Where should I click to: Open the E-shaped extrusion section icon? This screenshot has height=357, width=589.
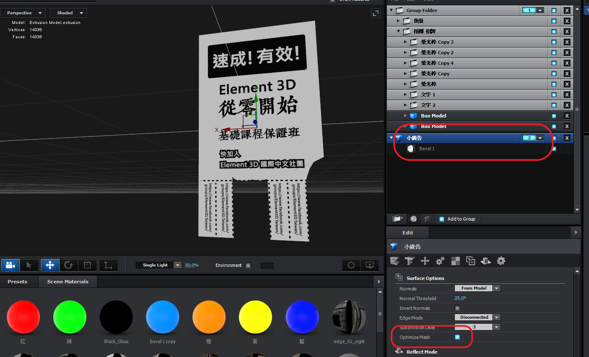click(394, 261)
